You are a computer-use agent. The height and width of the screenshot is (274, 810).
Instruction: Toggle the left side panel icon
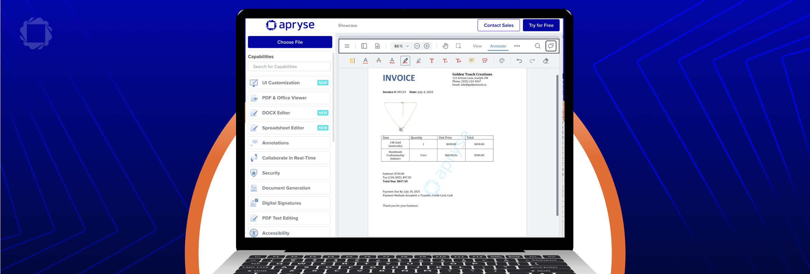[364, 46]
